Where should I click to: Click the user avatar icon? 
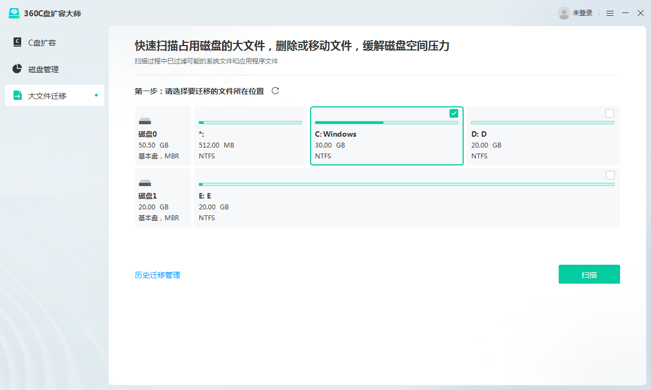click(x=564, y=13)
